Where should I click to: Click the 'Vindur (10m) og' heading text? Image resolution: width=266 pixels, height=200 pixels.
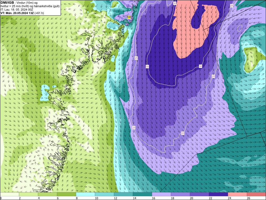click(x=27, y=3)
